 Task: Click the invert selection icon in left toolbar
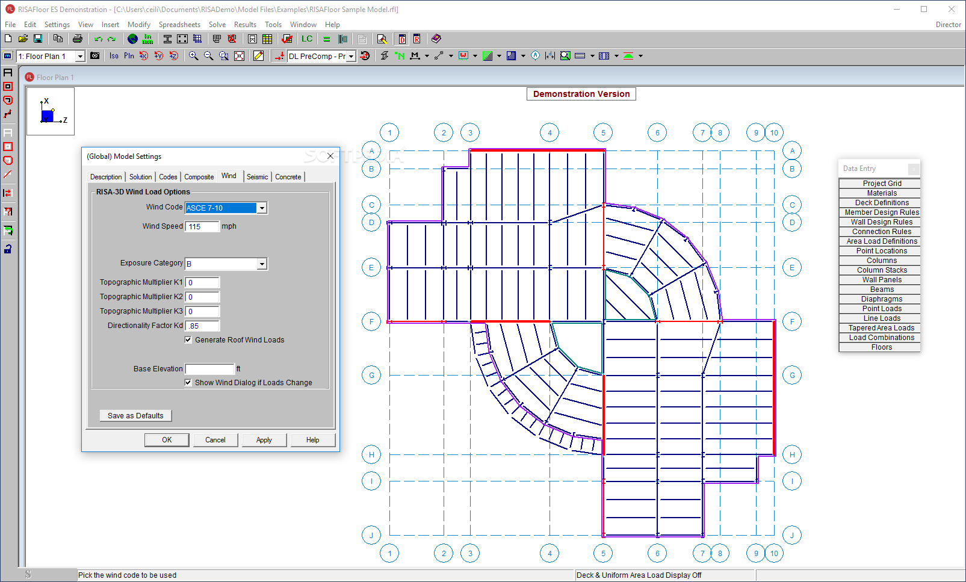point(8,193)
